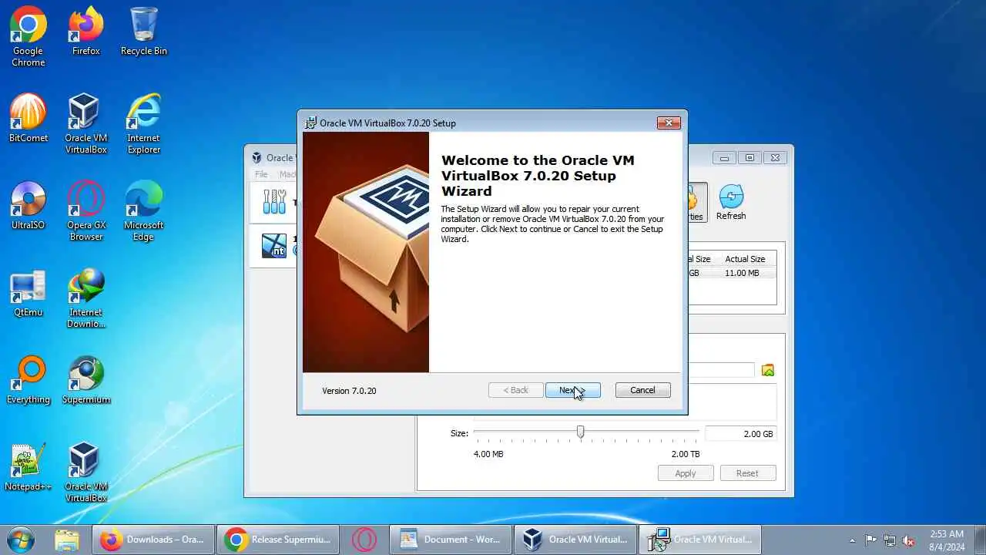Image resolution: width=986 pixels, height=555 pixels.
Task: Launch BitComet from desktop
Action: pos(28,119)
